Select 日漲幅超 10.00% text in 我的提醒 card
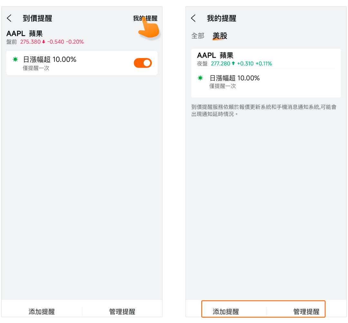This screenshot has height=323, width=348. [x=235, y=78]
